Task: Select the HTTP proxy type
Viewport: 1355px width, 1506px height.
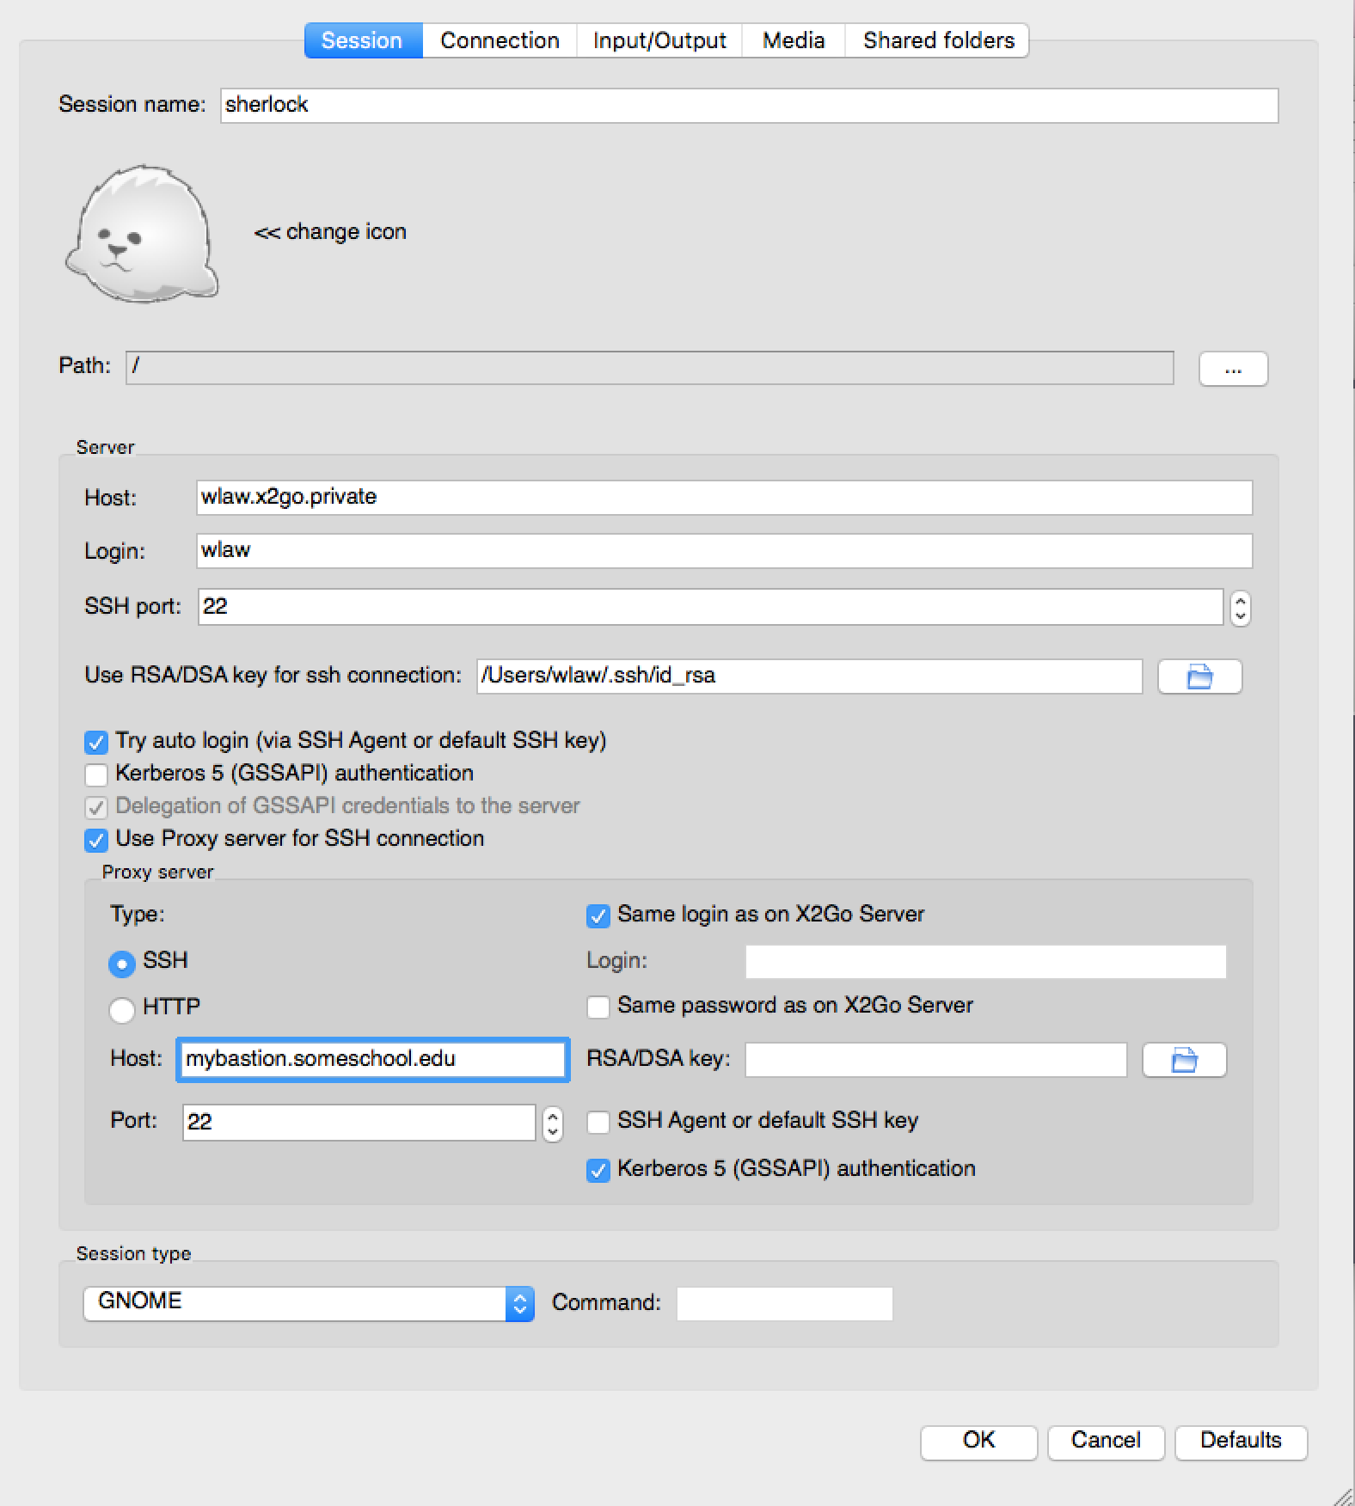Action: (122, 1008)
